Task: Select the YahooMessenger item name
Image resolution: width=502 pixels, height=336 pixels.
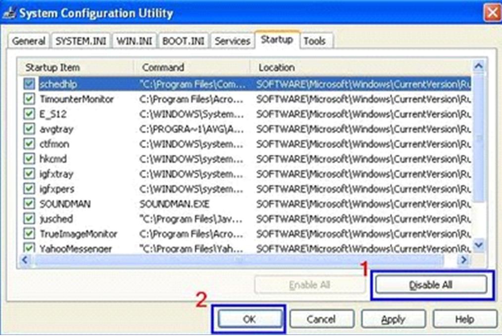Action: pyautogui.click(x=76, y=249)
